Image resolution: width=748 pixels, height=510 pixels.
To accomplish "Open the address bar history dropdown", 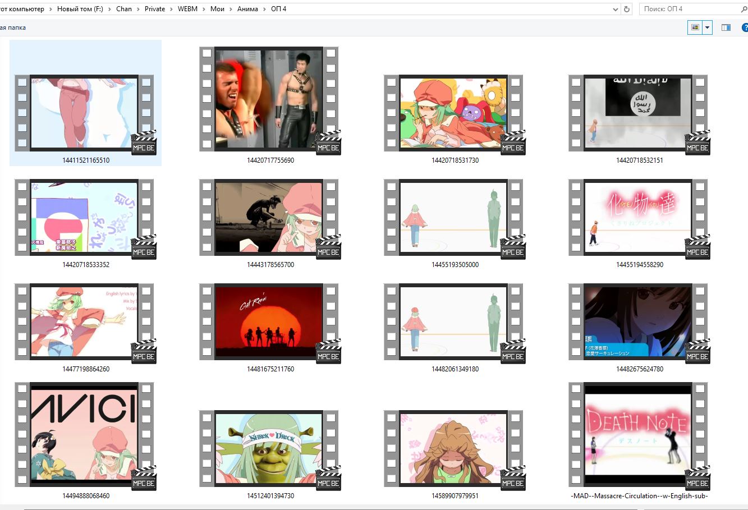I will point(616,9).
